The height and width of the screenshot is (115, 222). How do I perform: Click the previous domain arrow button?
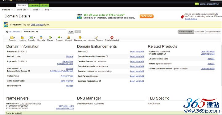(76, 32)
